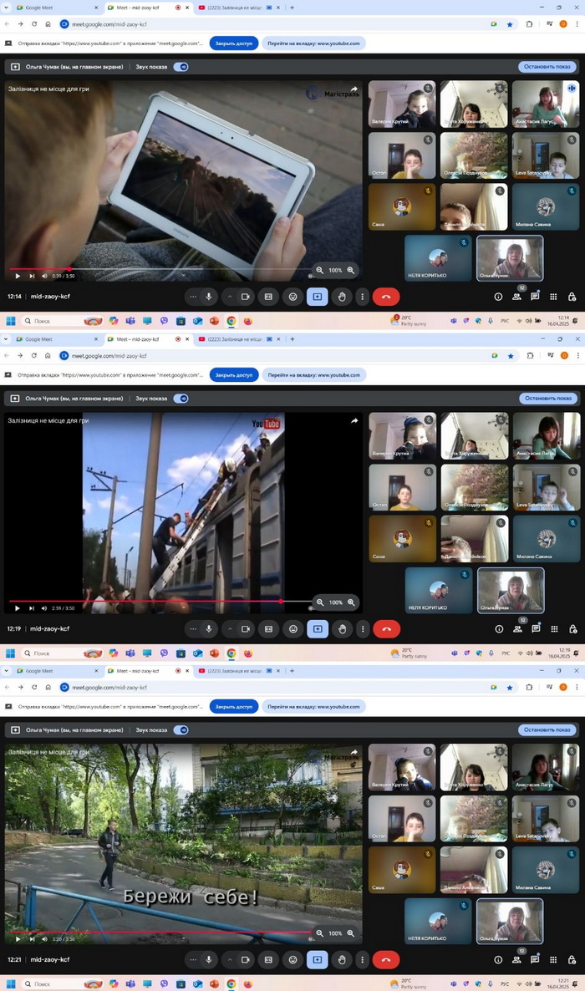
Task: Share the tablet-scene video via arrow icon
Action: 354,89
